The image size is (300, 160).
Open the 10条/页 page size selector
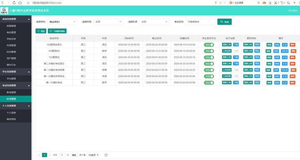click(x=93, y=155)
